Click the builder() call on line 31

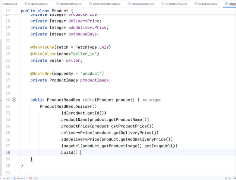[x=86, y=106]
